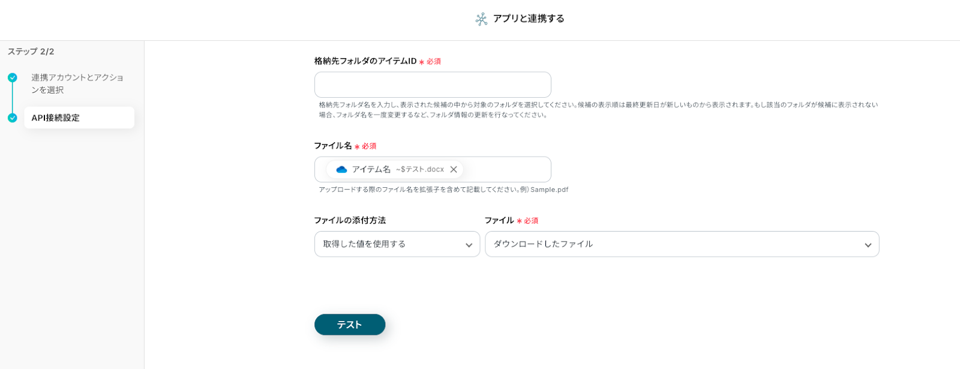This screenshot has height=369, width=960.
Task: Click the red asterisk next to ファイル名
Action: point(357,147)
